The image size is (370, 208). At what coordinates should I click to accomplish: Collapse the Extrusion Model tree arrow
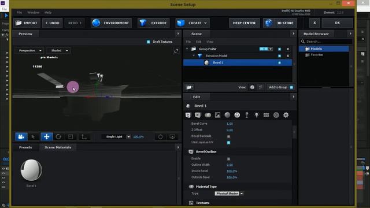[x=194, y=55]
